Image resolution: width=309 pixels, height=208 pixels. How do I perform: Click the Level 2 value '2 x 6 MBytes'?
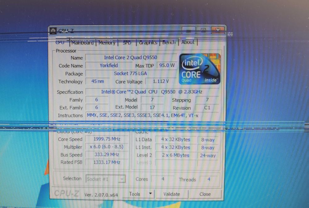(x=176, y=155)
